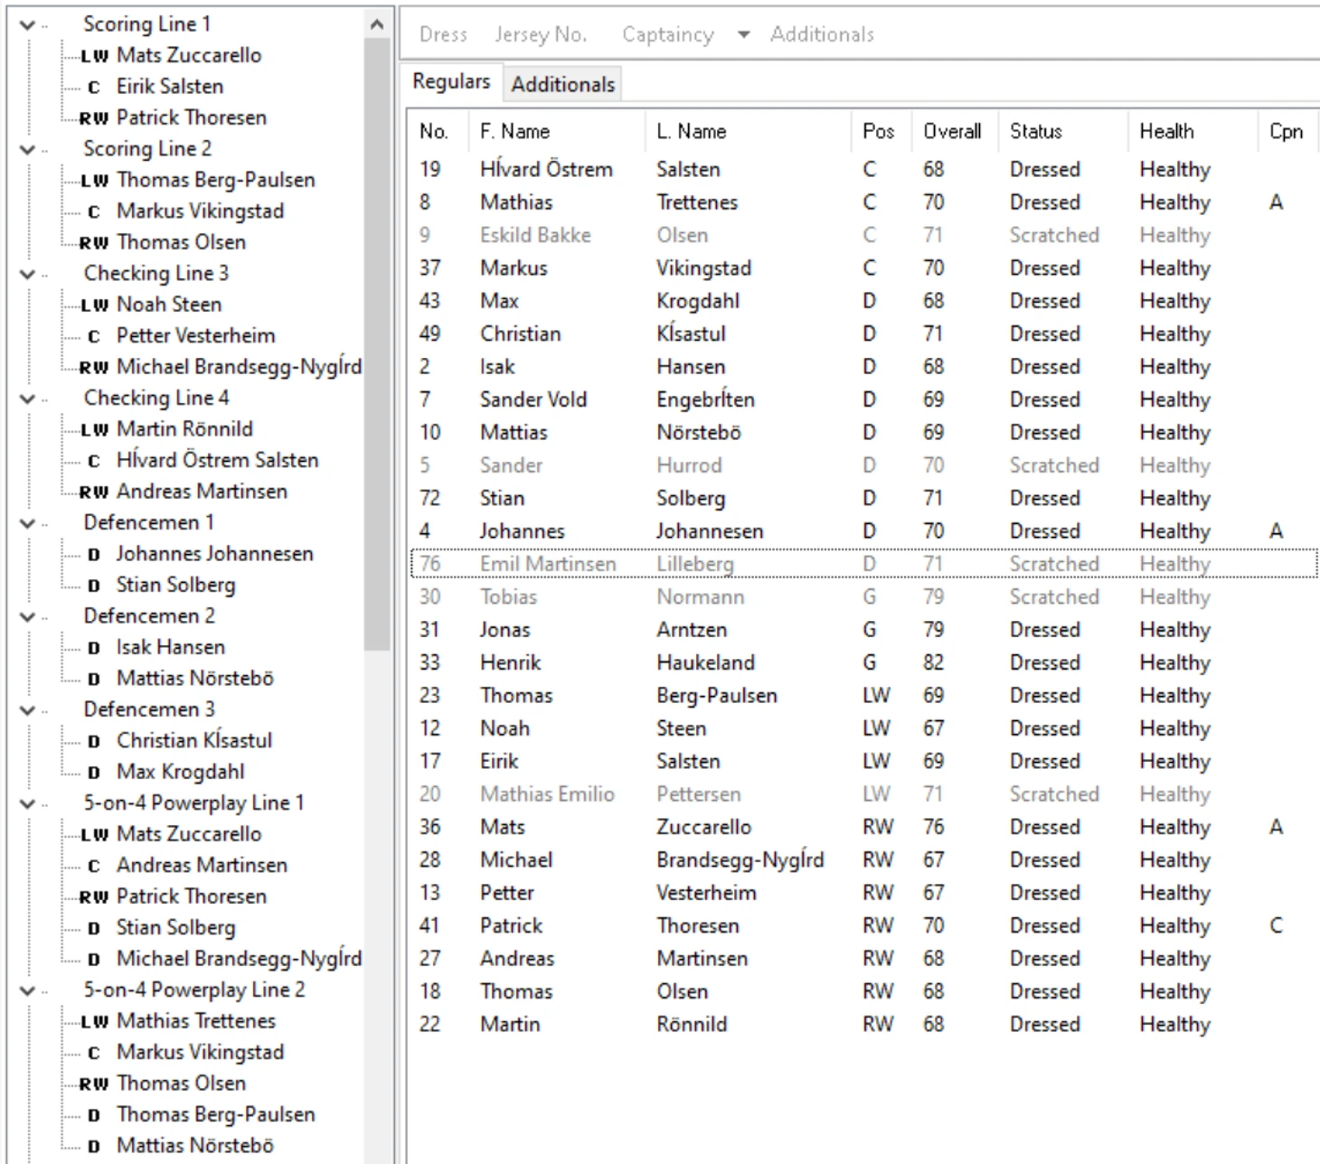The width and height of the screenshot is (1320, 1164).
Task: Collapse the Defencemen 2 group
Action: pos(28,616)
